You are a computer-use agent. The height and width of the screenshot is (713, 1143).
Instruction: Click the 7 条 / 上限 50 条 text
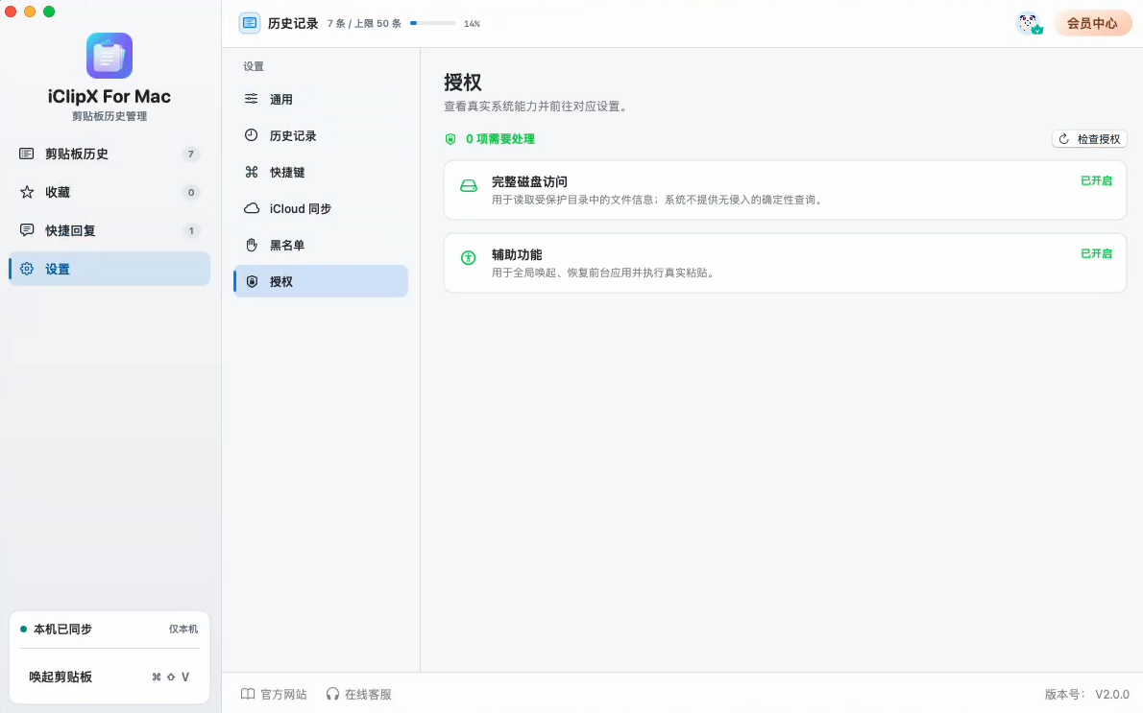(364, 23)
